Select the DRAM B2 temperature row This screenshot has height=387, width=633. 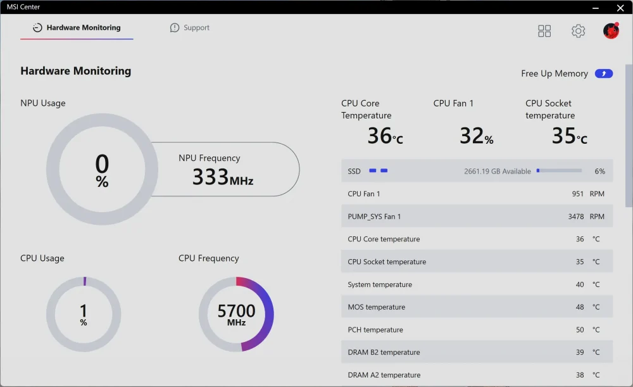pyautogui.click(x=477, y=352)
